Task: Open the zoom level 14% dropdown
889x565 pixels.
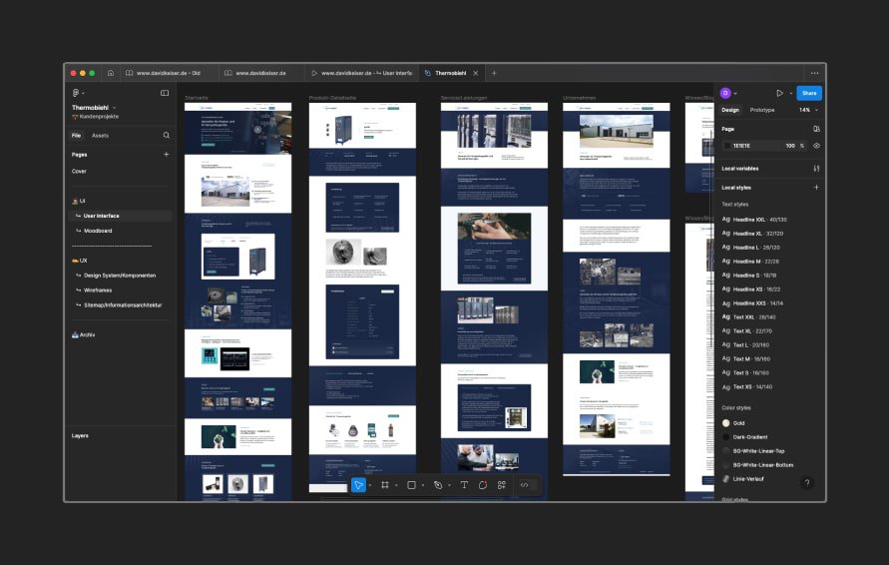Action: point(805,110)
